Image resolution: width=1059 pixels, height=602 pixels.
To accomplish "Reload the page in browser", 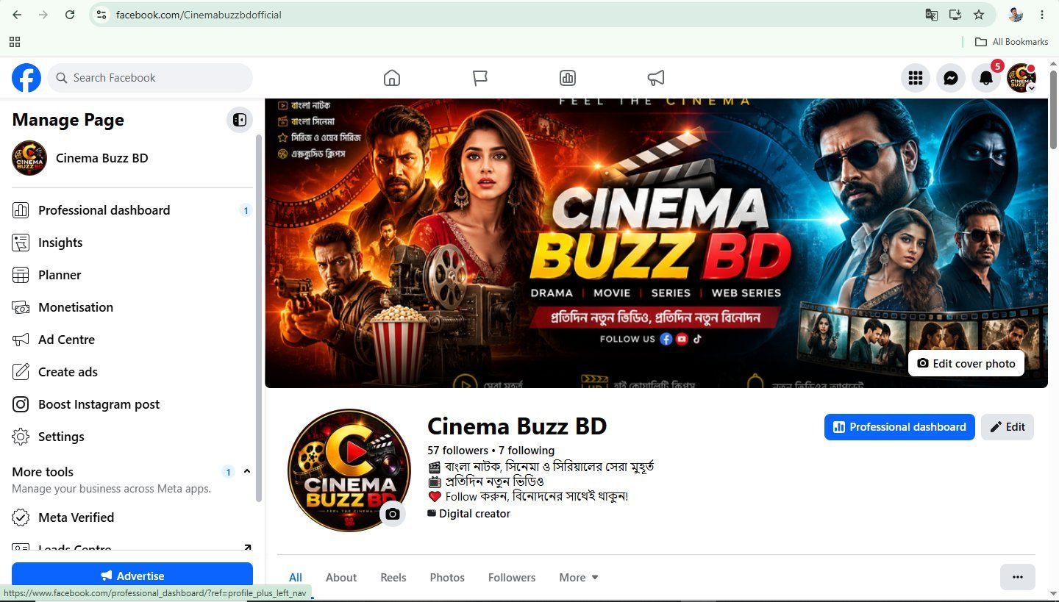I will pos(70,15).
